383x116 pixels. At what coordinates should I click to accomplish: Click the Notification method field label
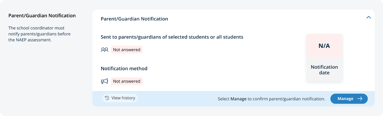124,69
